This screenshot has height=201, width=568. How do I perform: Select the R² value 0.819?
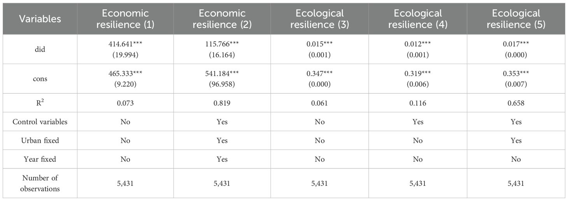[x=223, y=103]
